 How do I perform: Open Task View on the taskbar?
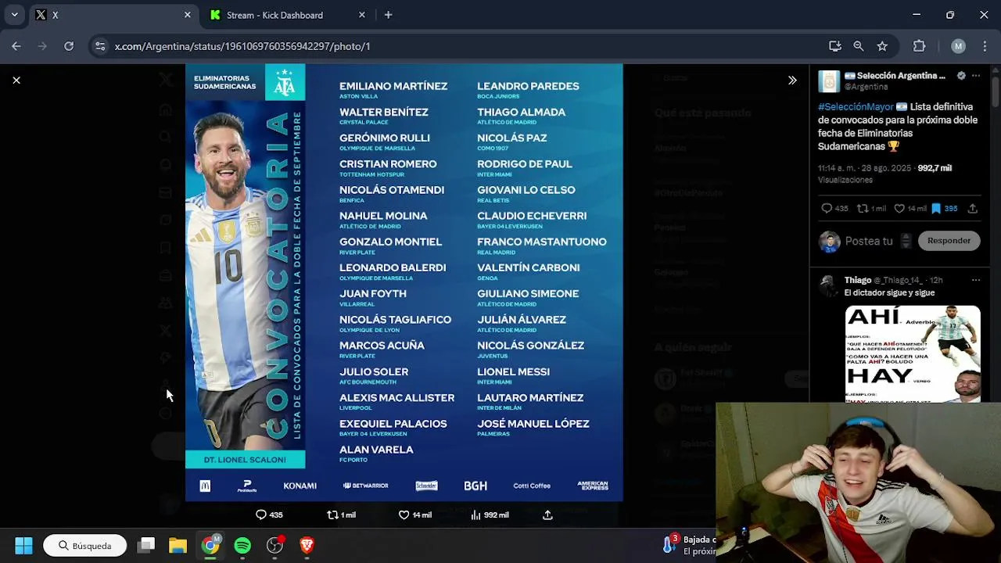(146, 545)
